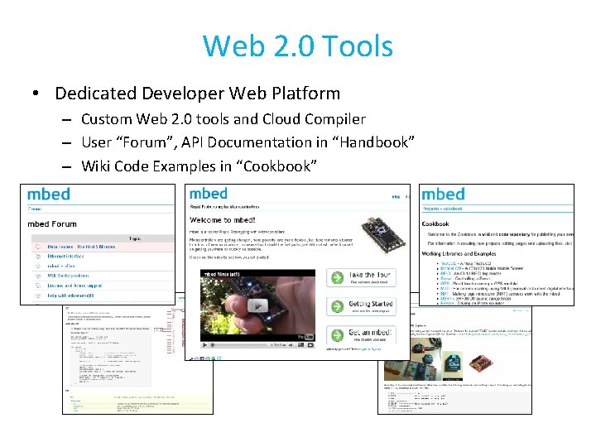Open the help with ethernet thread

point(70,296)
